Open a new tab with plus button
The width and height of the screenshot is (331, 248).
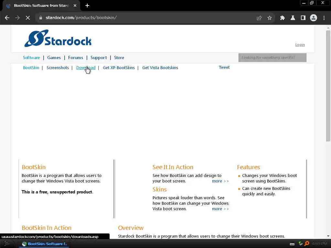coord(87,5)
